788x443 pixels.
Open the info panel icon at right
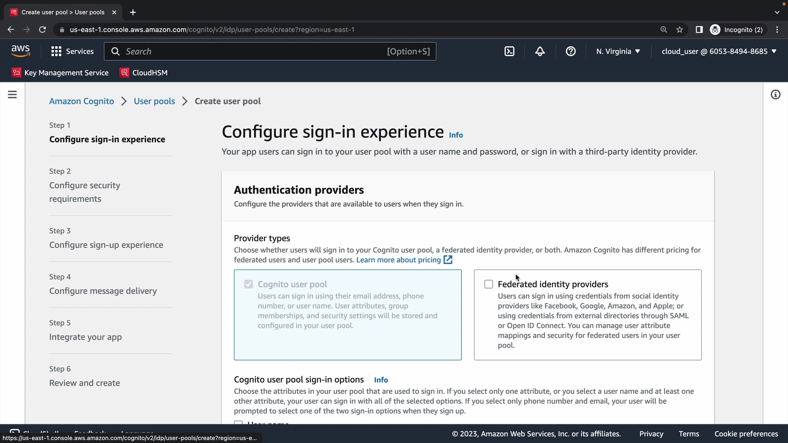click(775, 95)
